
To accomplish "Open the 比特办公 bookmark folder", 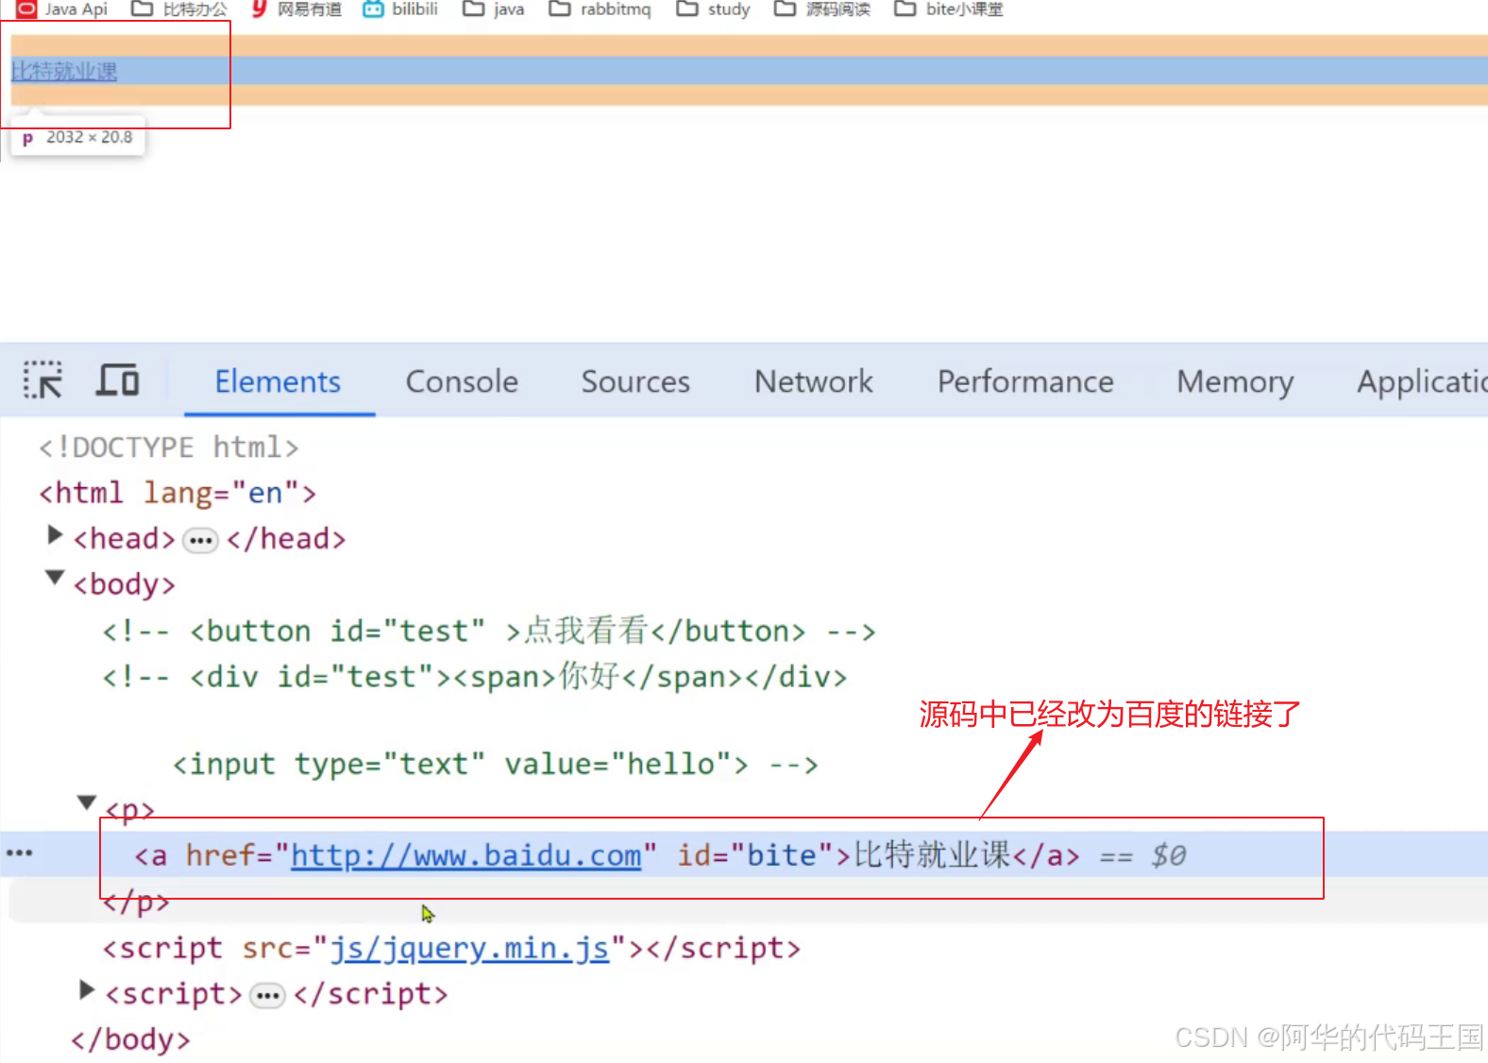I will coord(179,9).
